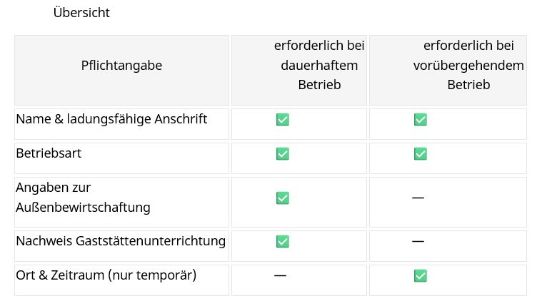Click the dash in the Ort & Zeitraum row
The width and height of the screenshot is (537, 306).
pyautogui.click(x=280, y=275)
